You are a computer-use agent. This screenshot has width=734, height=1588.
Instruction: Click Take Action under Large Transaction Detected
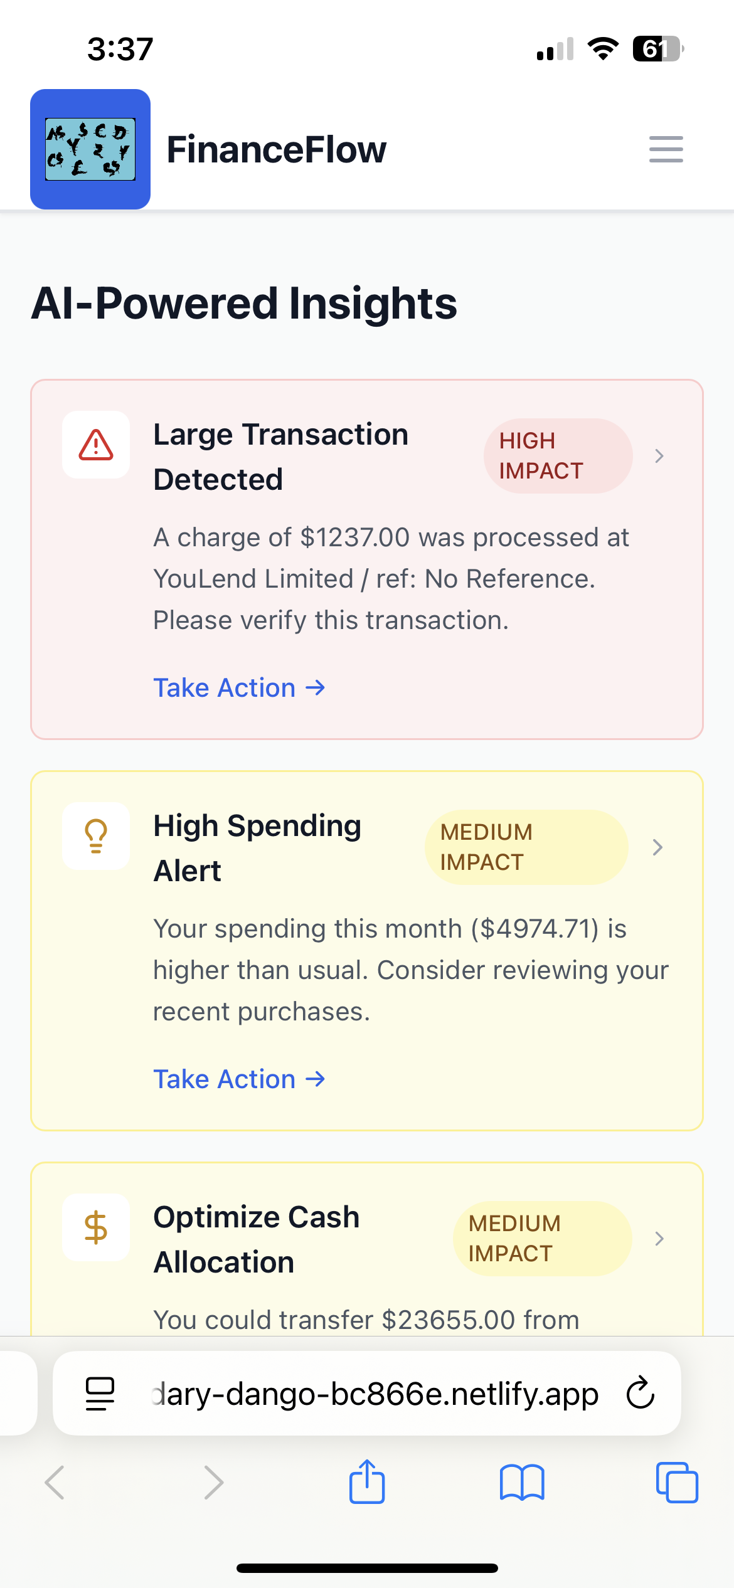[240, 688]
